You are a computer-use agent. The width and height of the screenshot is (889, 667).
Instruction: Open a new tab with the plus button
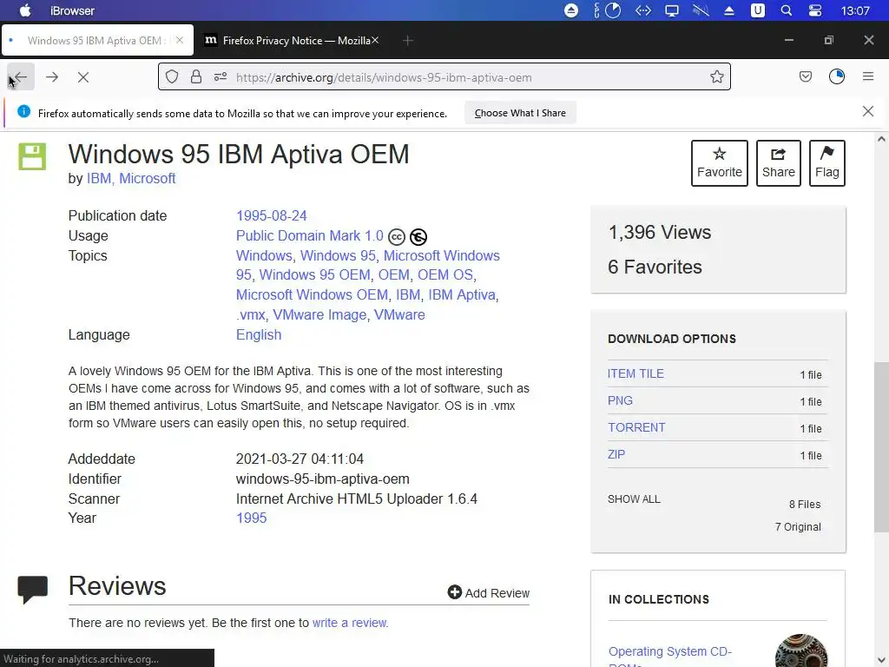(408, 40)
